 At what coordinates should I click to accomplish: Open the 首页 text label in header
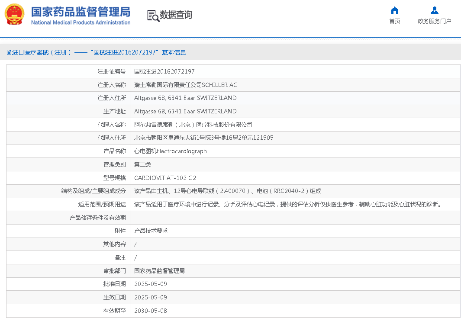tap(394, 21)
